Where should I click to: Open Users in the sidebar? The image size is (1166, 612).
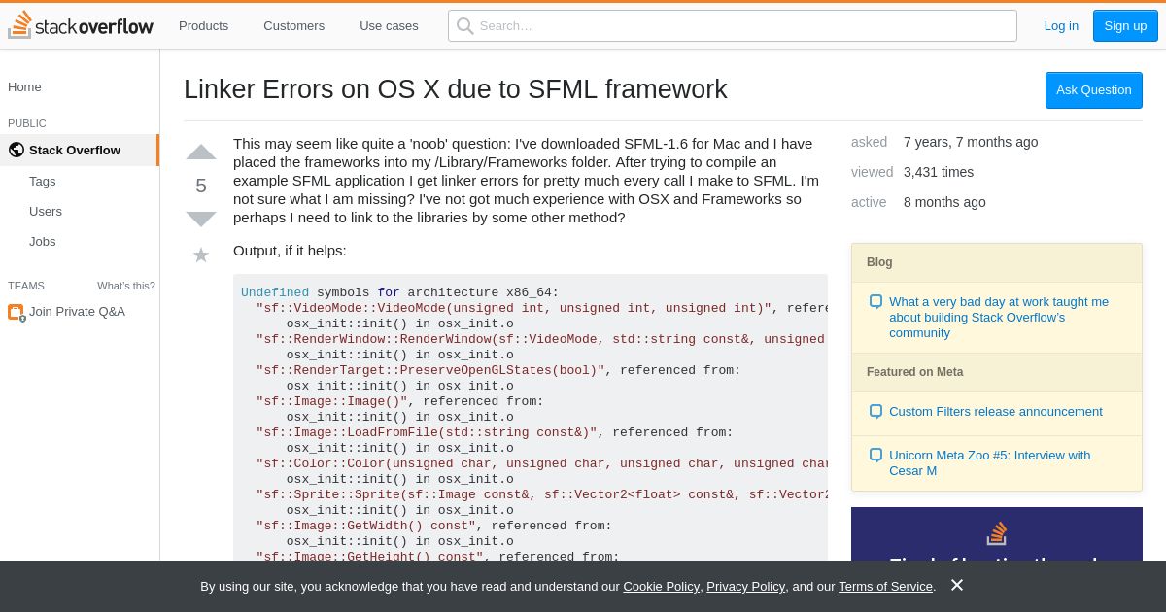pyautogui.click(x=46, y=211)
